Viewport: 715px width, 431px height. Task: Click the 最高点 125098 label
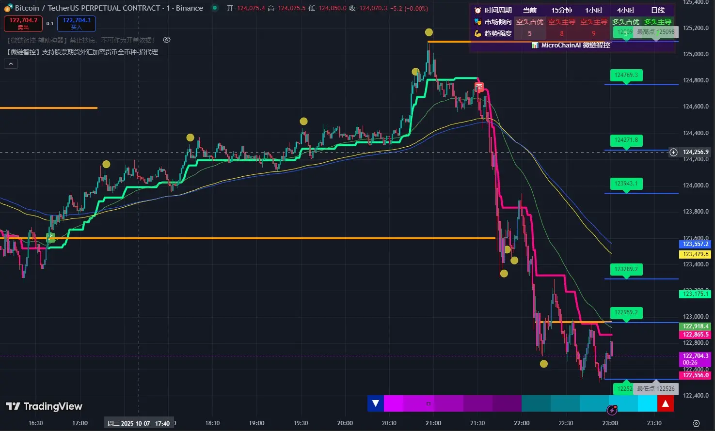(656, 32)
